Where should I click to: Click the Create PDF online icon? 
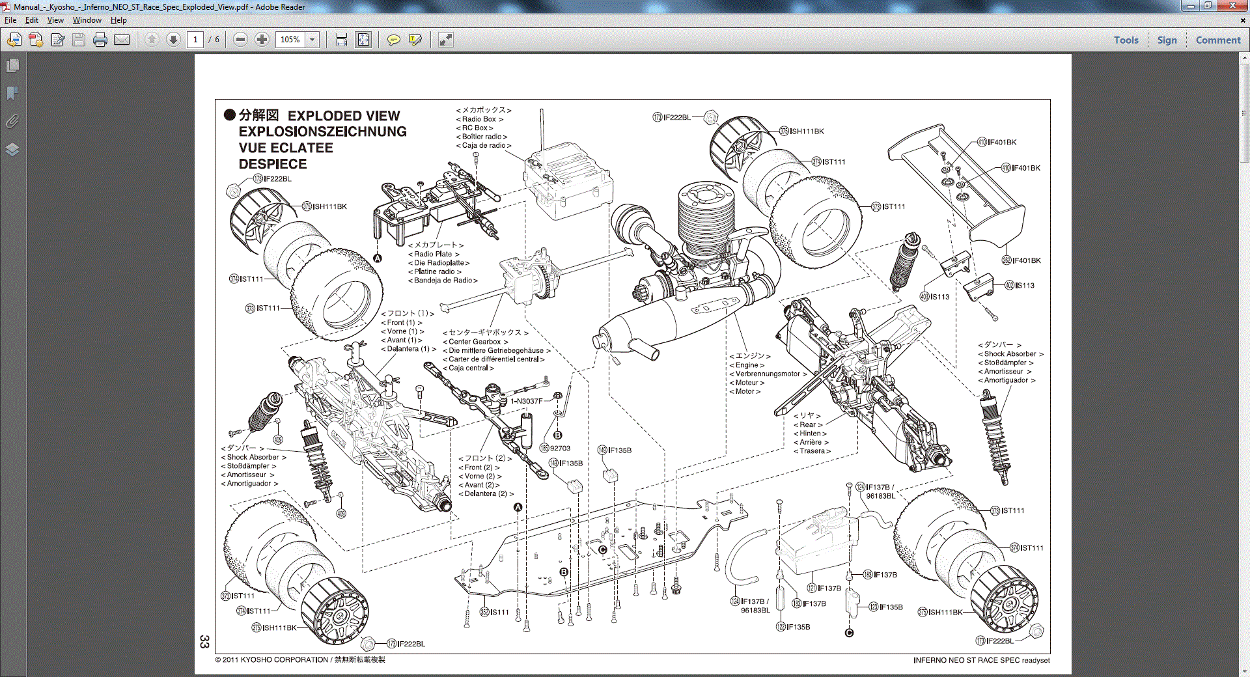tap(14, 40)
